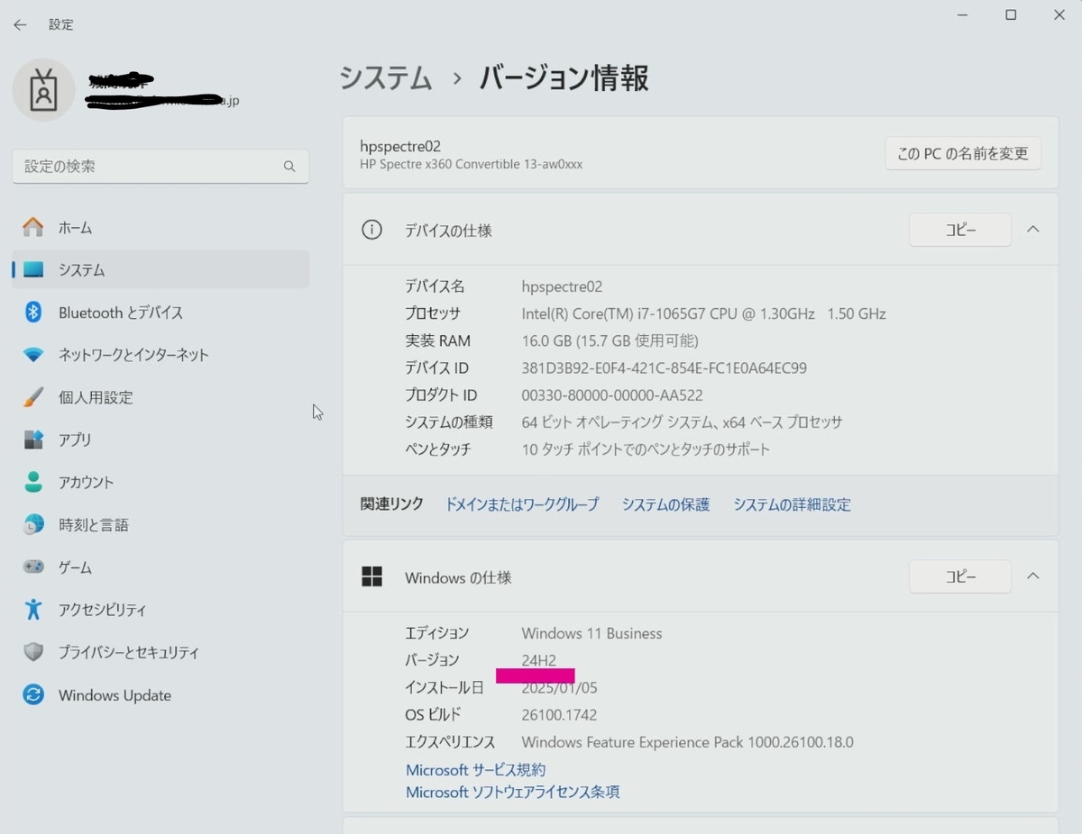
Task: Click the 時刻と言語 clock globe icon
Action: click(x=33, y=525)
